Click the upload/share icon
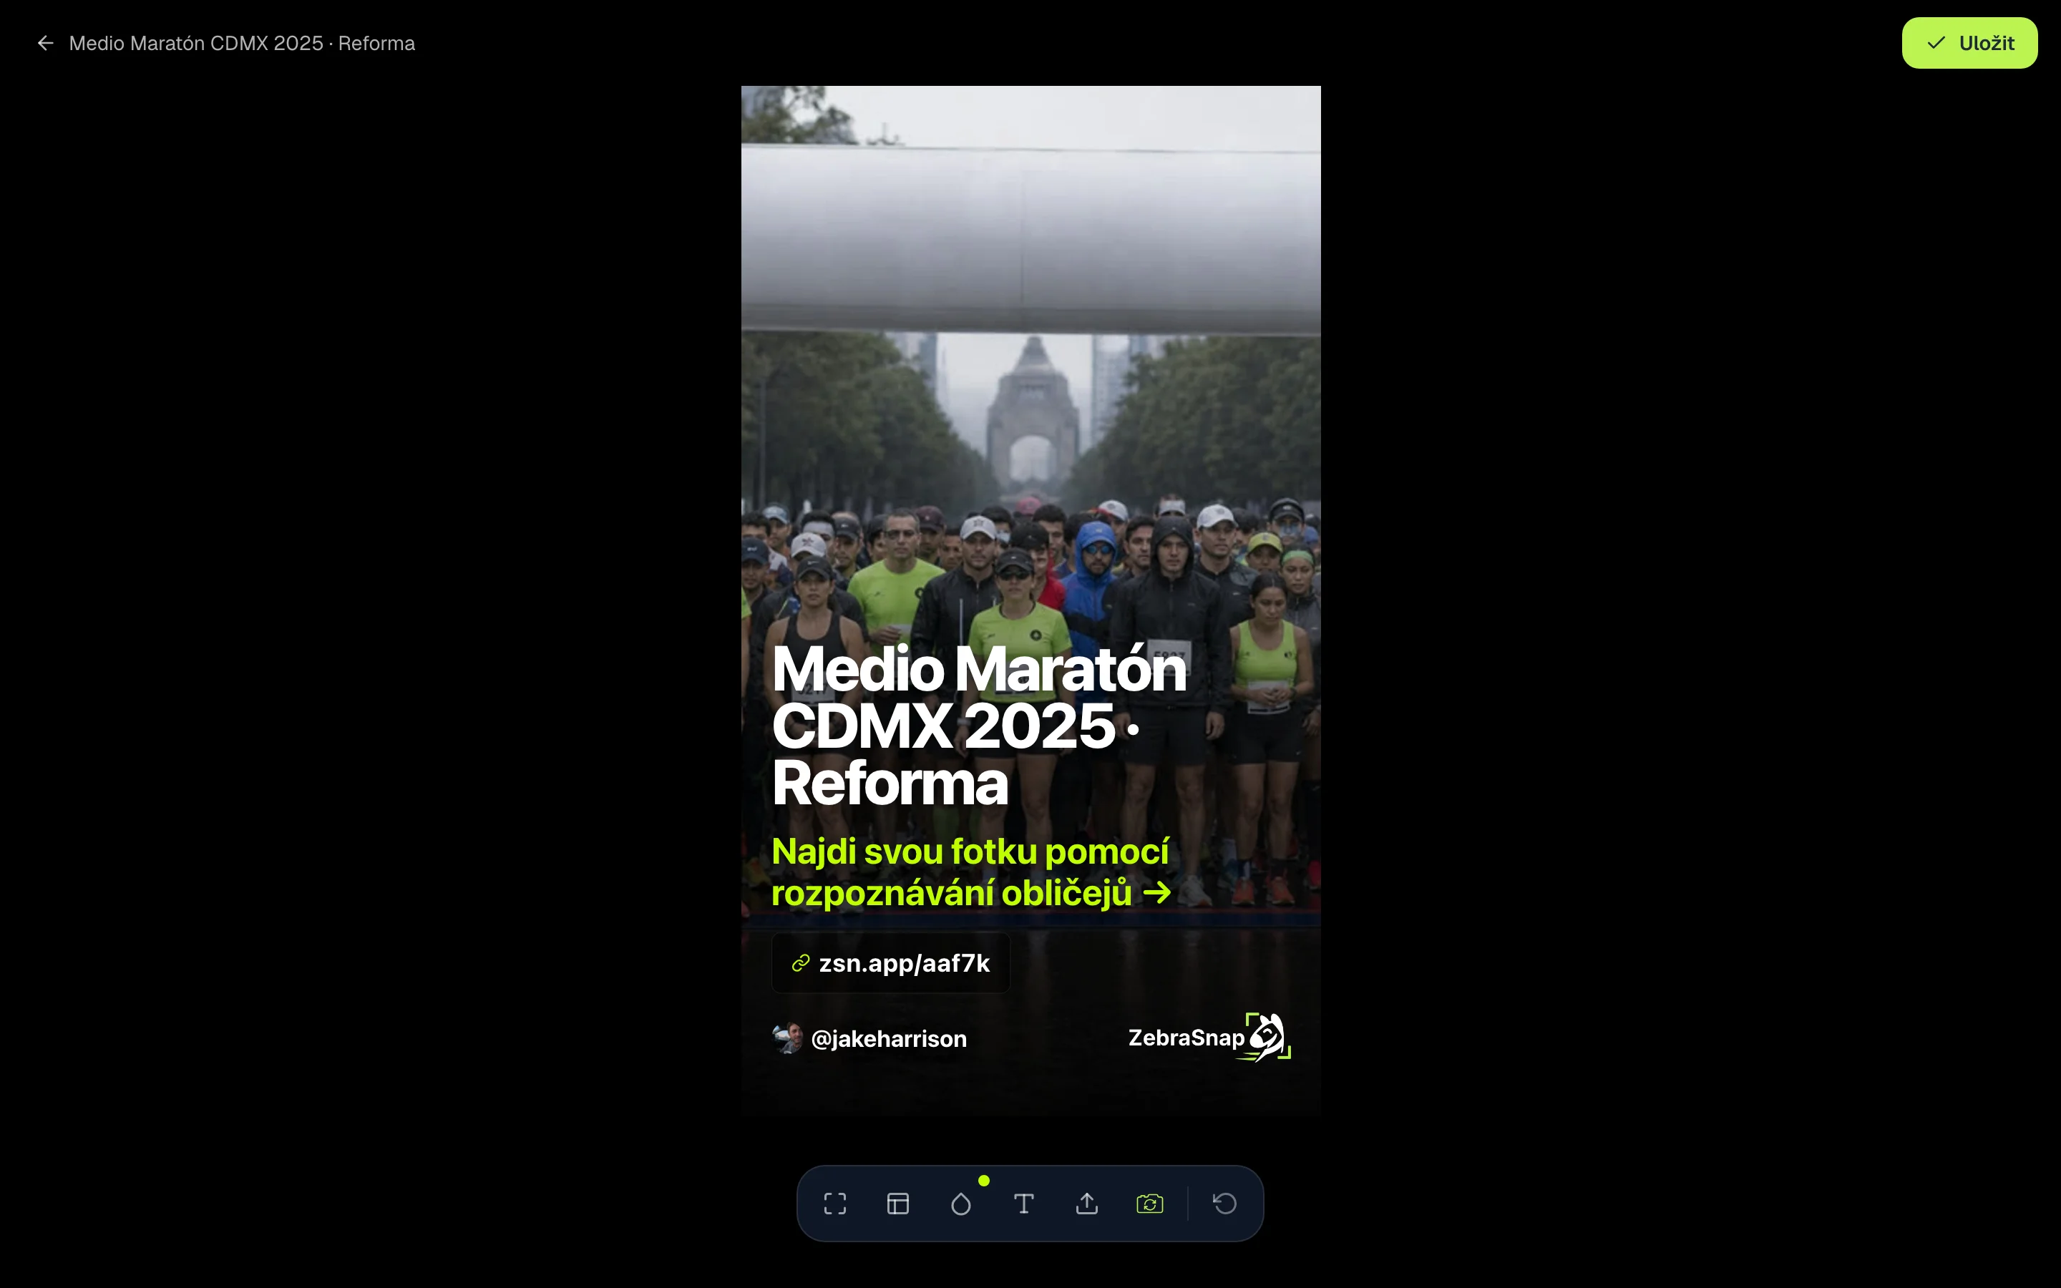 (x=1087, y=1203)
